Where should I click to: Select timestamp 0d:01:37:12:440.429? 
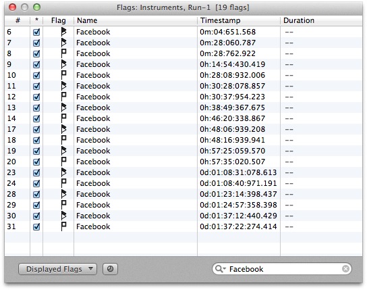[238, 216]
